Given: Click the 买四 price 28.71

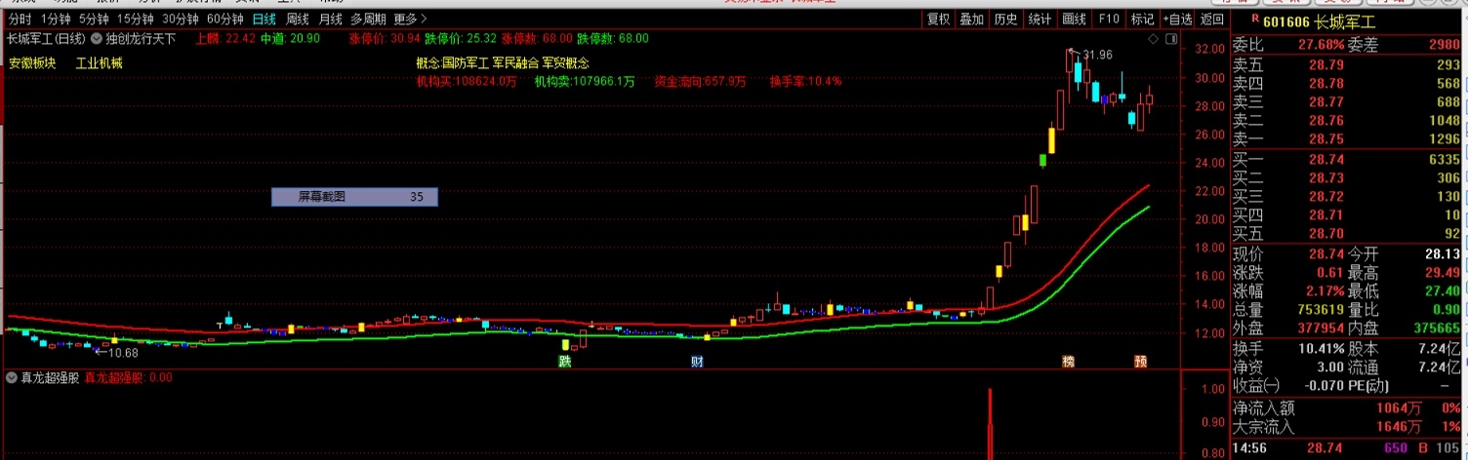Looking at the screenshot, I should (x=1326, y=214).
